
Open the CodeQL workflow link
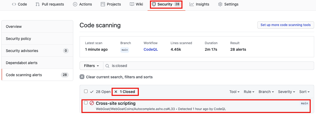pos(151,49)
